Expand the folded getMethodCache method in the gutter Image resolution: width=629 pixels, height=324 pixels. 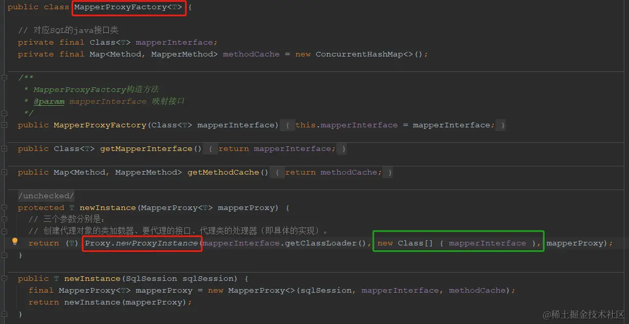[4, 172]
